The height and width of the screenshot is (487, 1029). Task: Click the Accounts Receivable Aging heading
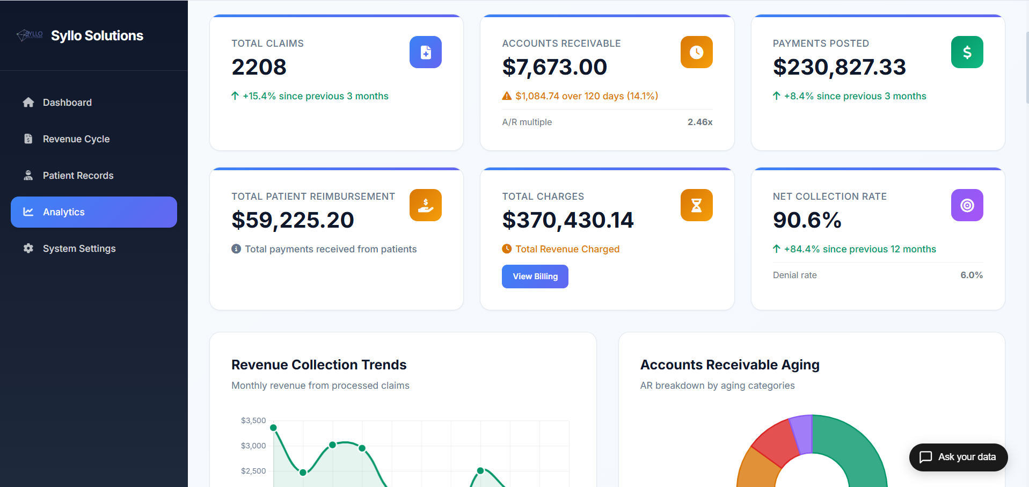(730, 365)
